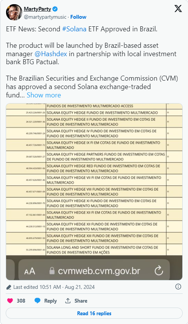Open the #Solana hashtag link
188x324 pixels.
(x=74, y=29)
